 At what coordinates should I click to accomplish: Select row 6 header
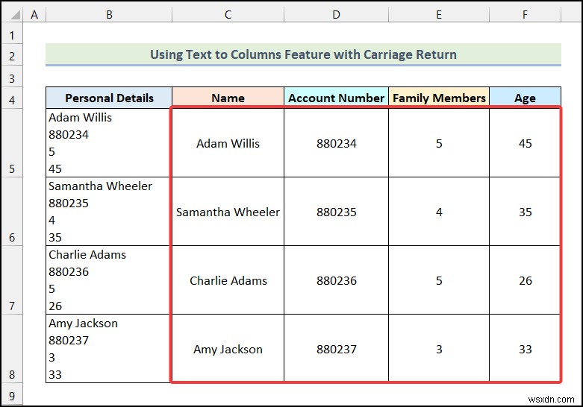pos(12,211)
